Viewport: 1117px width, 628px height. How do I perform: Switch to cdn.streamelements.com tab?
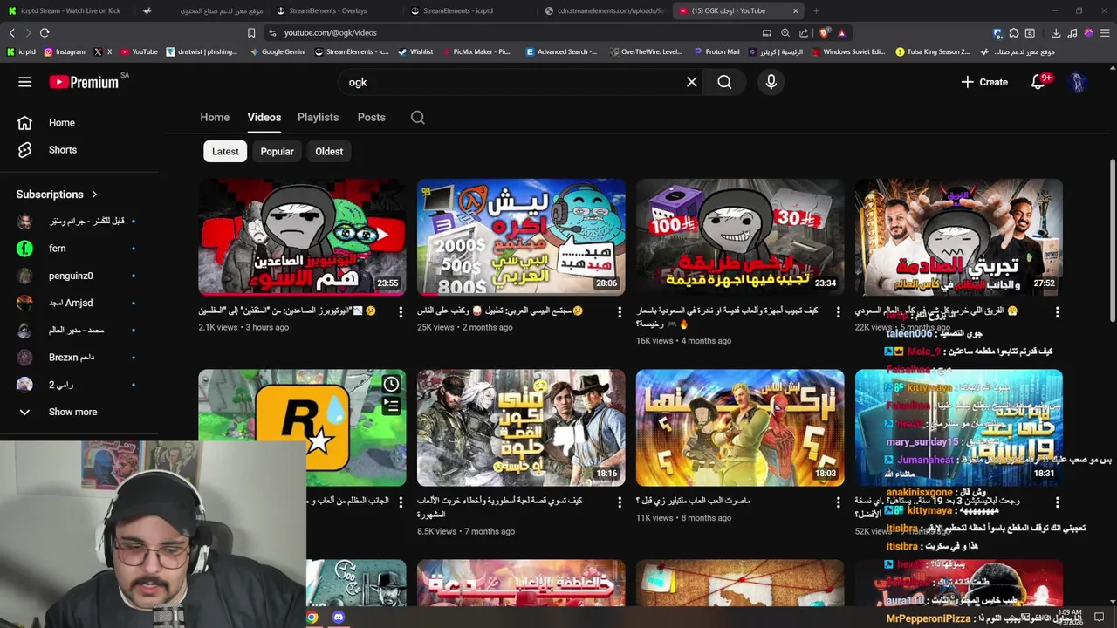click(604, 10)
